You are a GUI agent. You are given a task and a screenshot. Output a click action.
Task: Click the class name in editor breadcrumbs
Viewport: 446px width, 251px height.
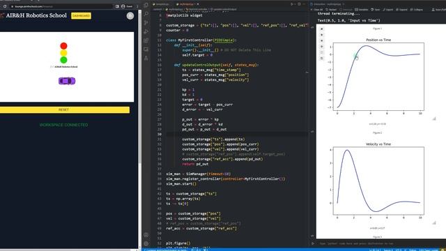point(197,9)
